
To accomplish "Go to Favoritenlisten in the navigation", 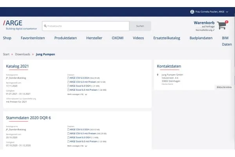I will coord(33,38).
